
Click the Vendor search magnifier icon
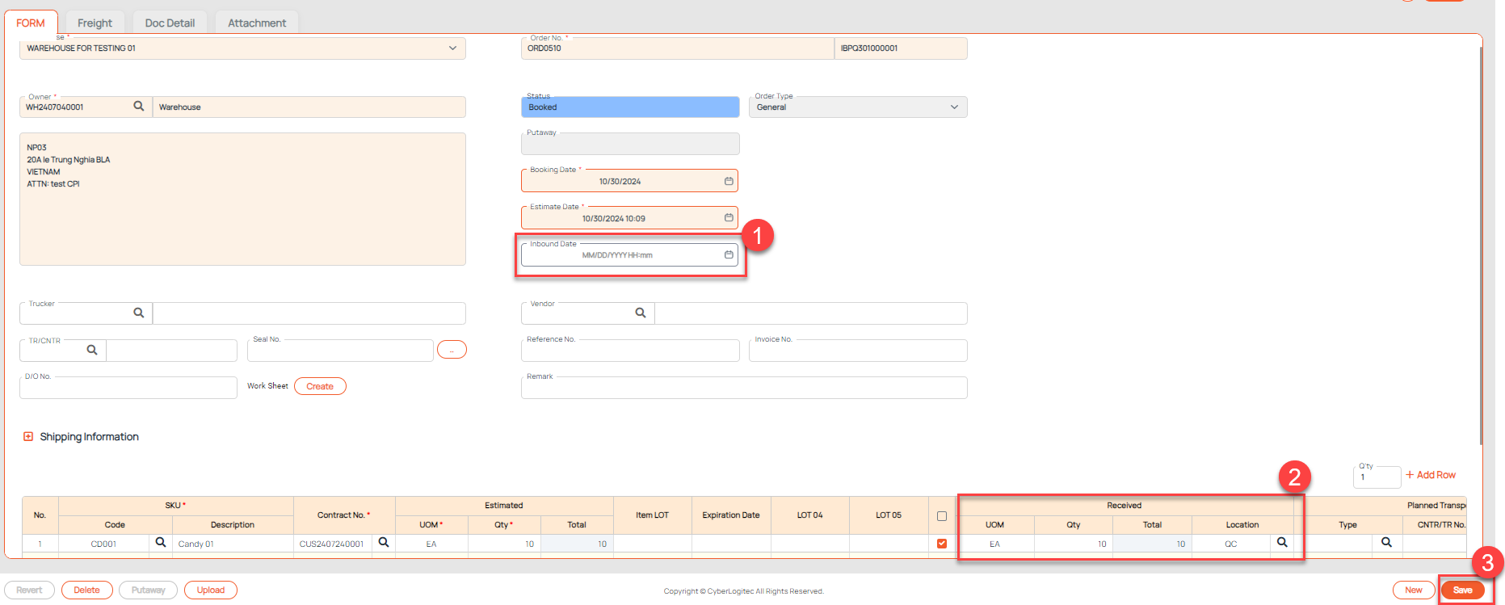coord(641,313)
